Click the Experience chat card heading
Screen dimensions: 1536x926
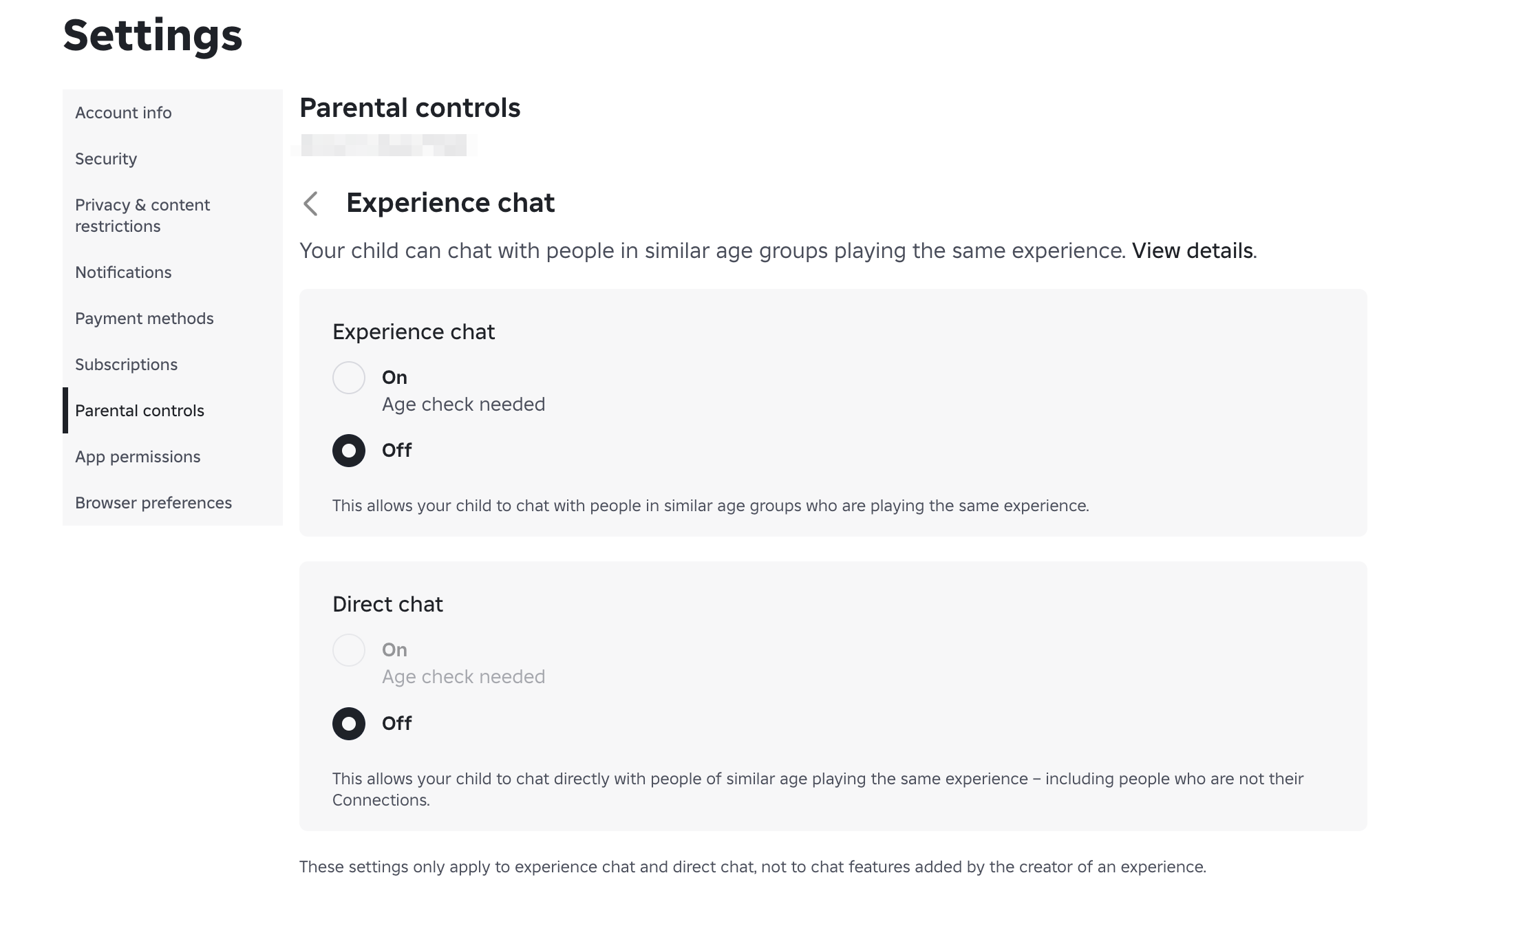413,332
